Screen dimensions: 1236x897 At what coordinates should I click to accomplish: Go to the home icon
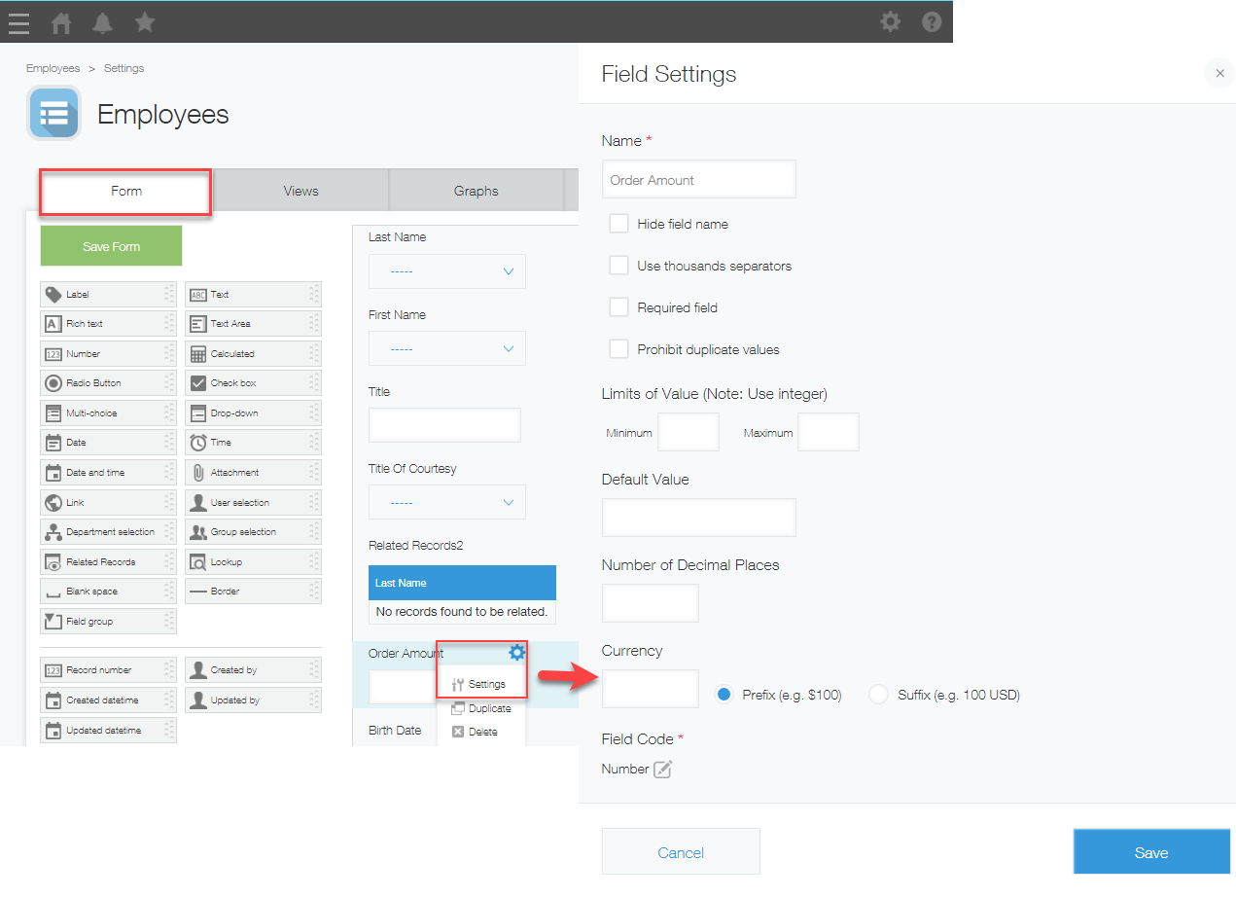[61, 22]
